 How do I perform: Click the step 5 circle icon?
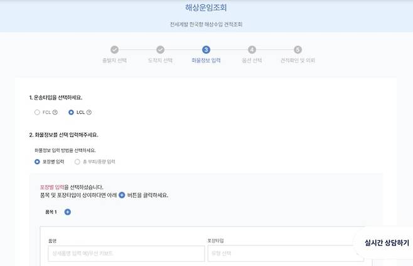298,49
